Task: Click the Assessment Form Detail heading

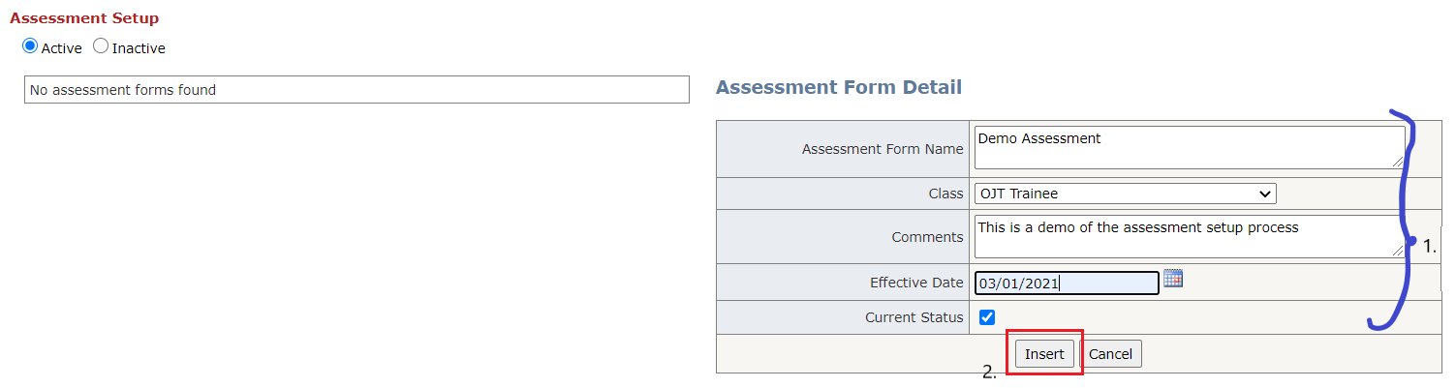Action: tap(838, 87)
